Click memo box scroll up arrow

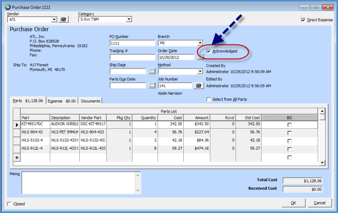click(138, 175)
